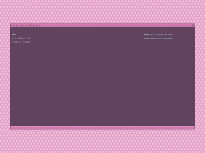Open the 01 month link

point(13,38)
